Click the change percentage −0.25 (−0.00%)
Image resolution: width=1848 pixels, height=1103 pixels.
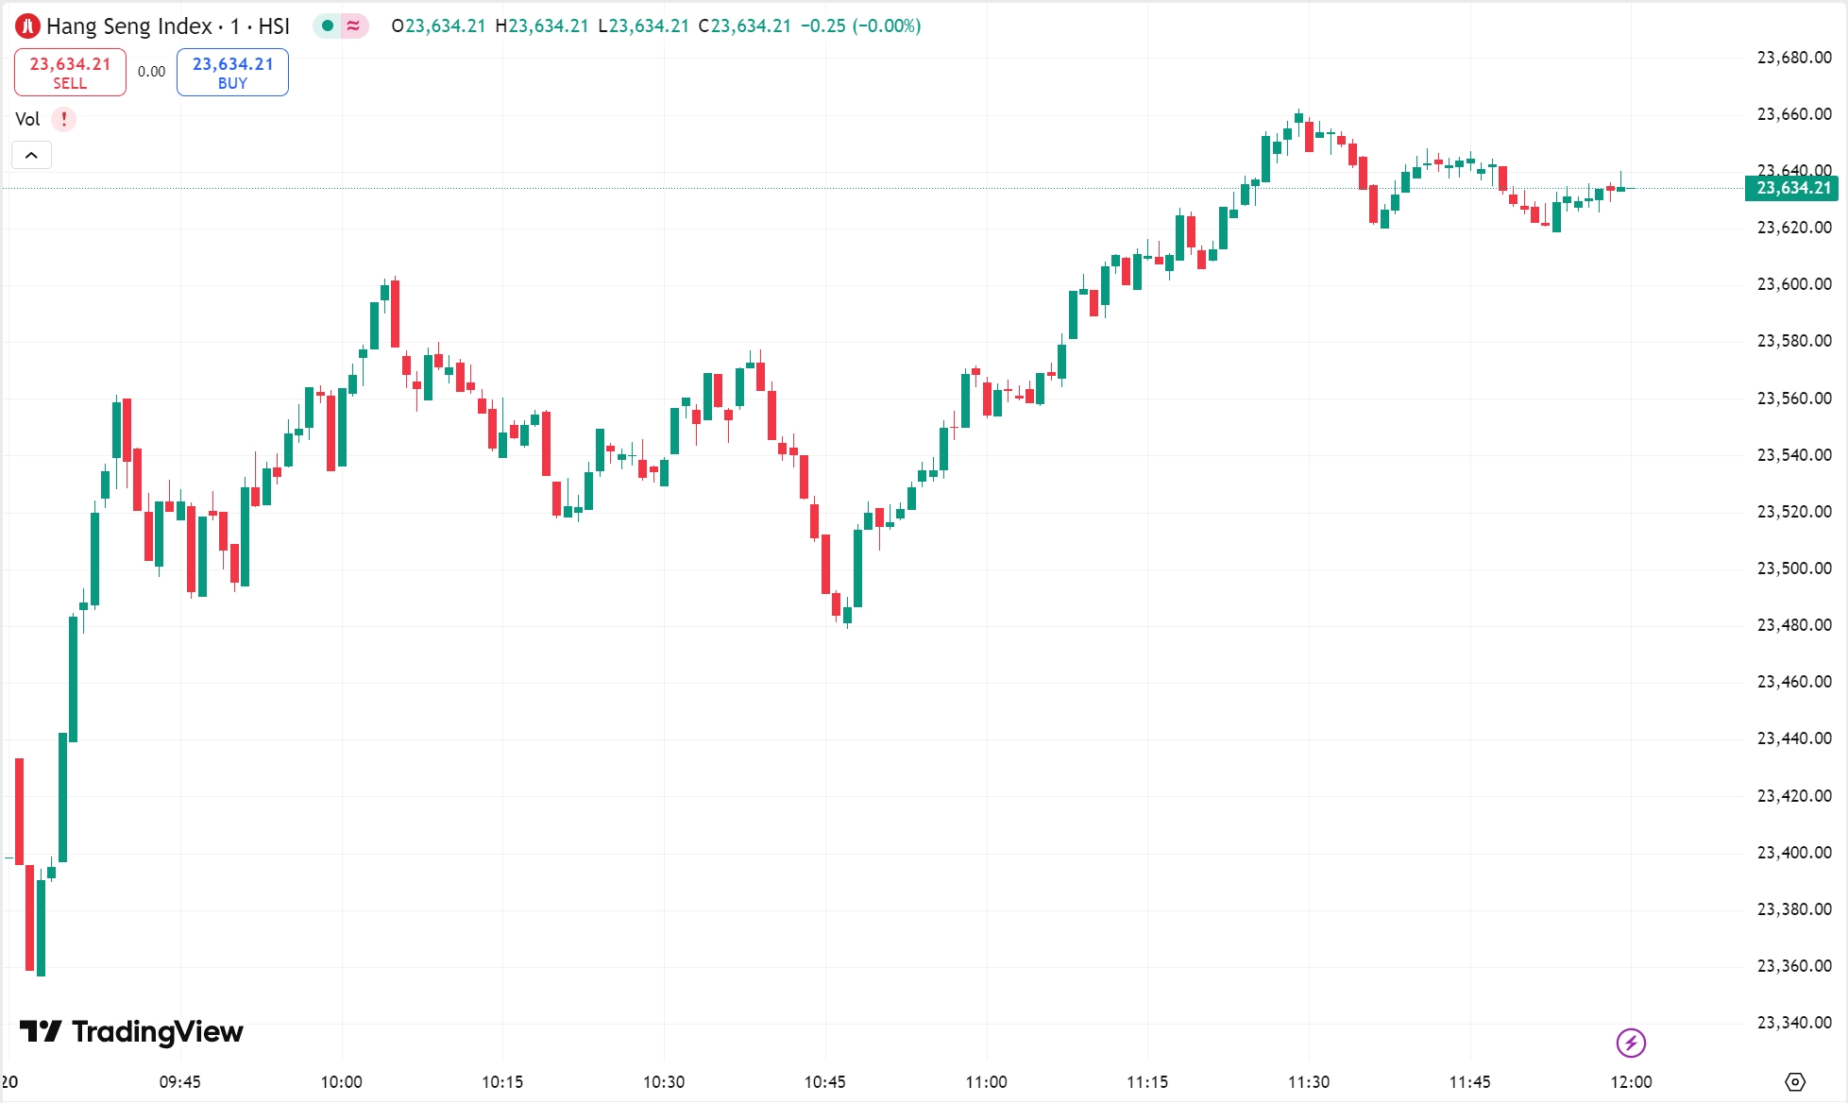coord(859,26)
